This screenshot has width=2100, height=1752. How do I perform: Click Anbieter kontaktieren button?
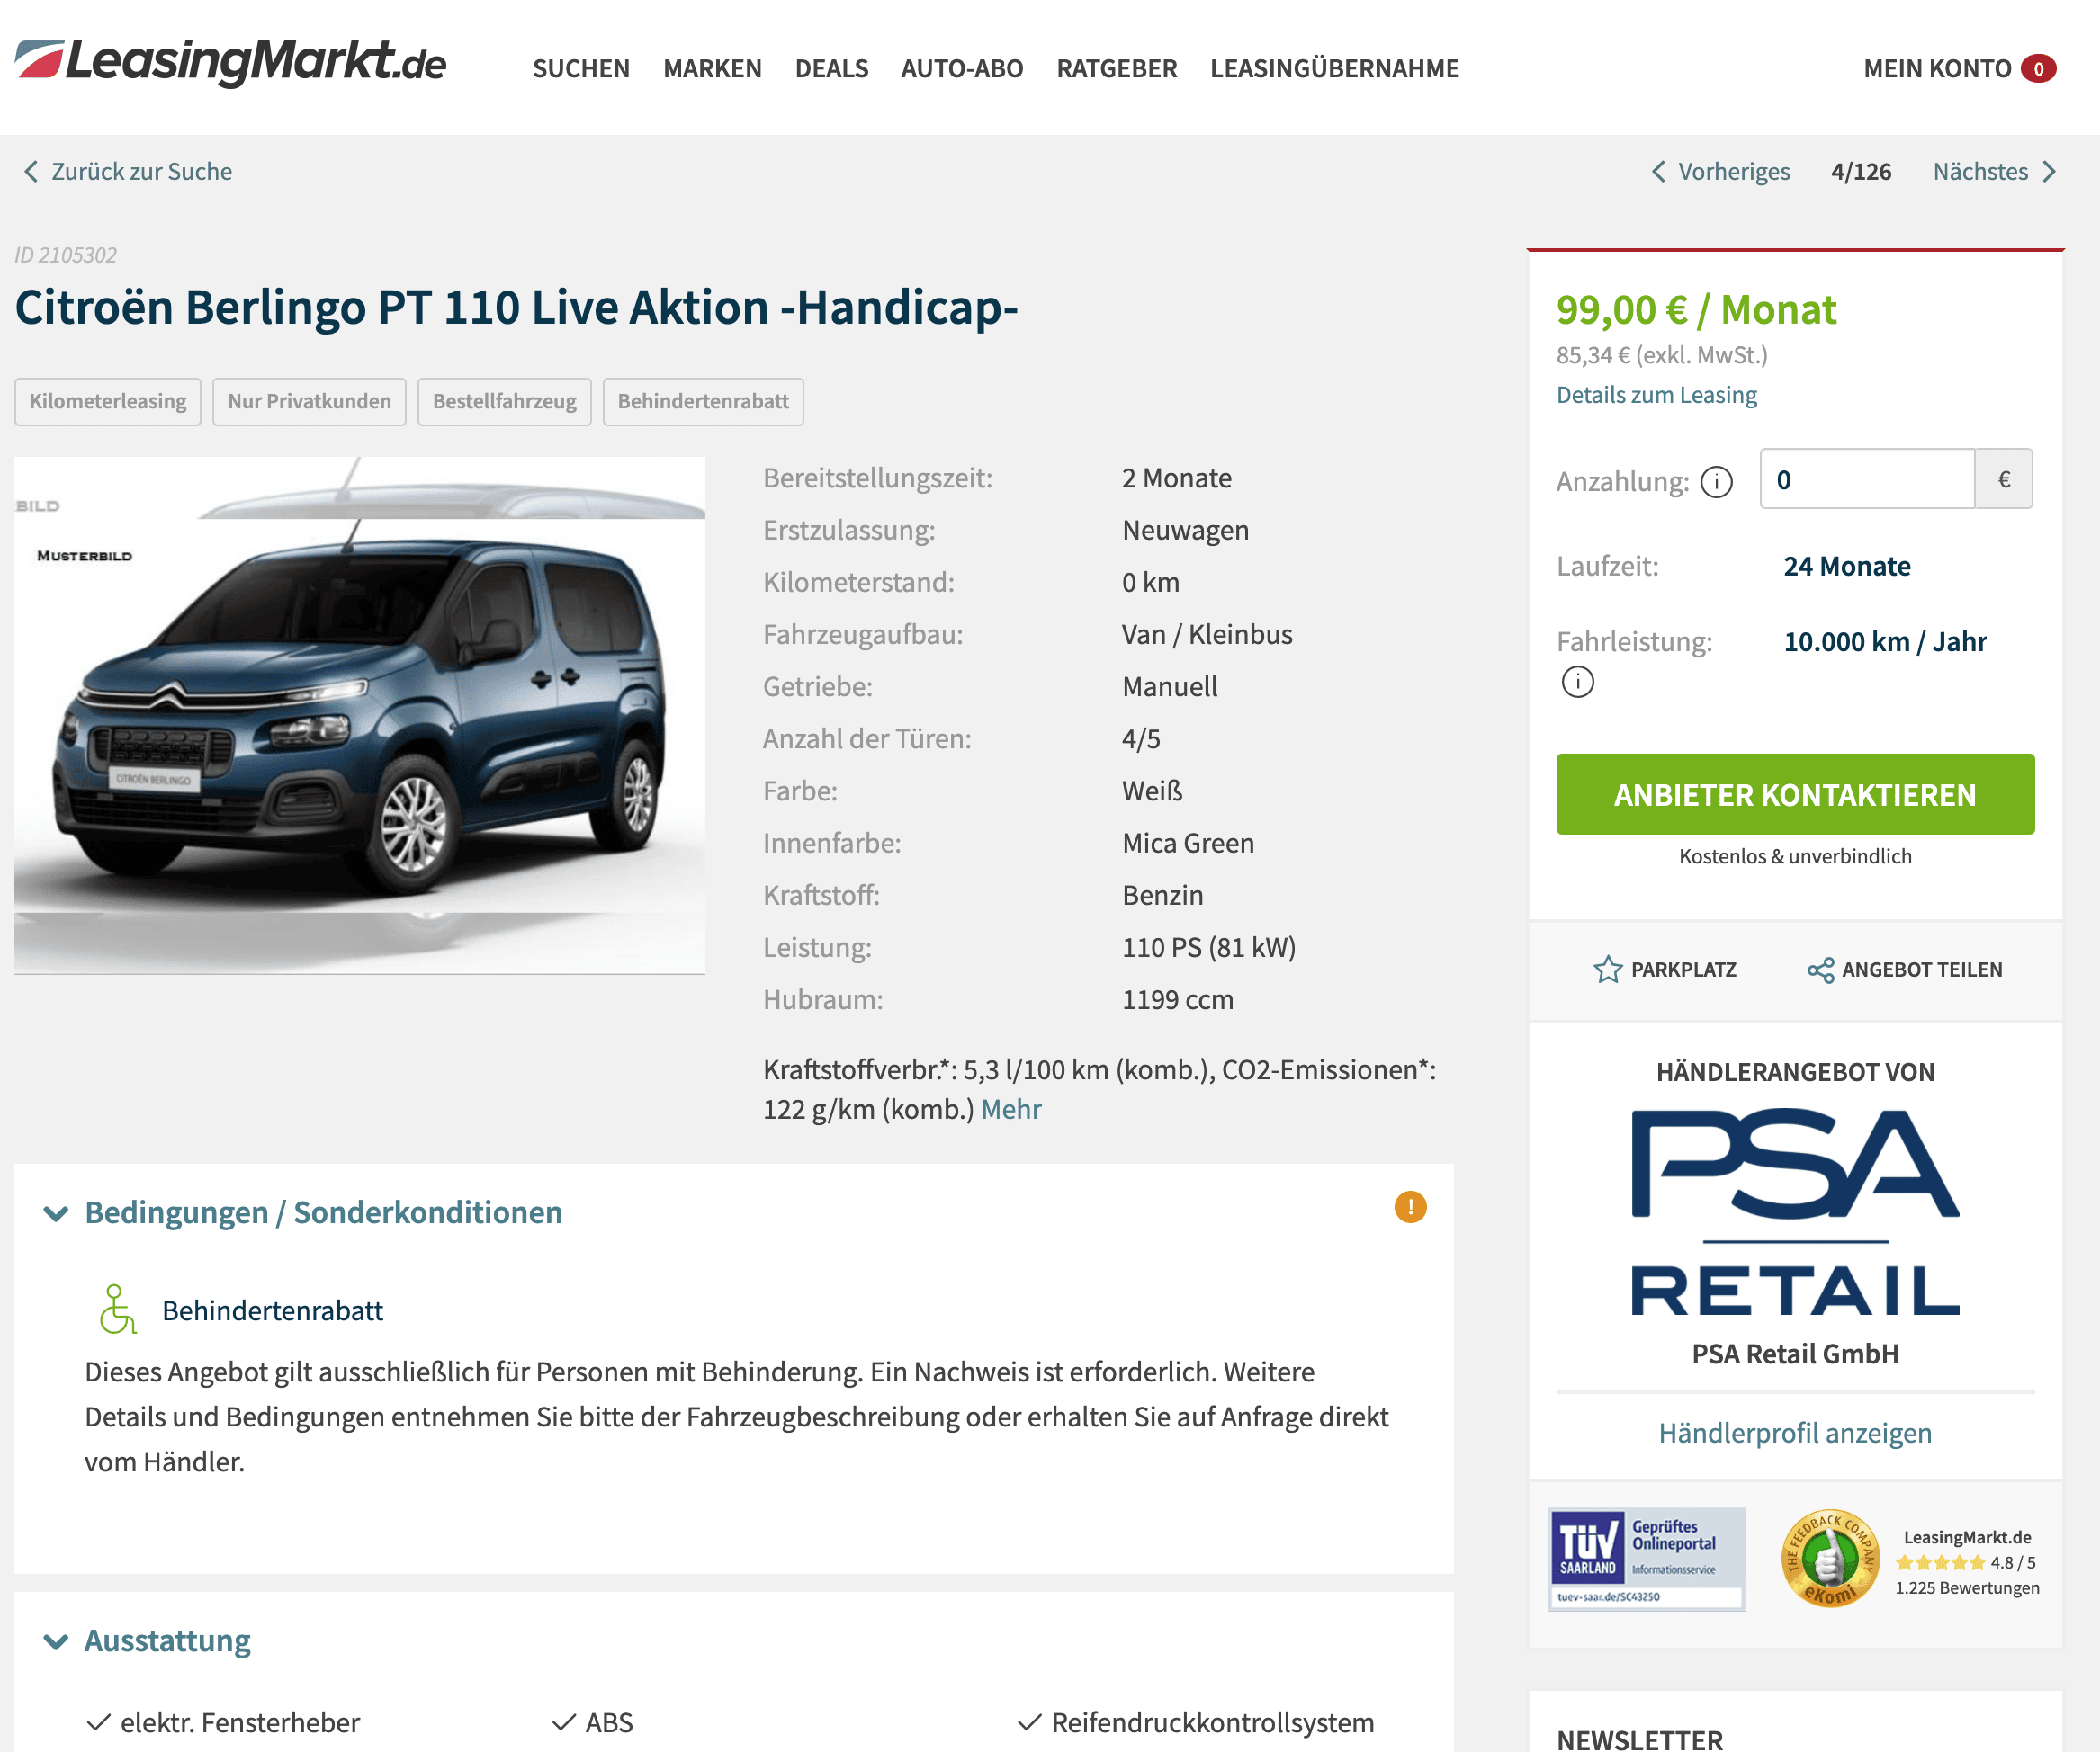pos(1795,794)
